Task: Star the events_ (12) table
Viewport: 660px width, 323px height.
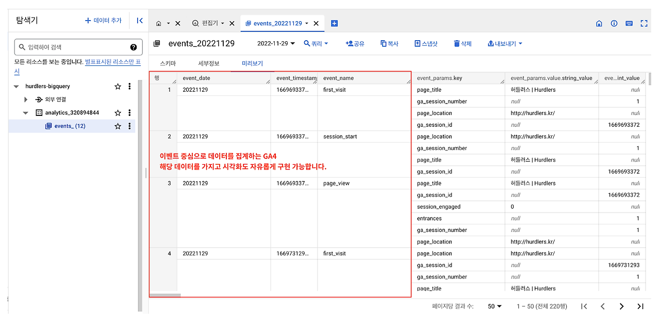Action: (118, 126)
